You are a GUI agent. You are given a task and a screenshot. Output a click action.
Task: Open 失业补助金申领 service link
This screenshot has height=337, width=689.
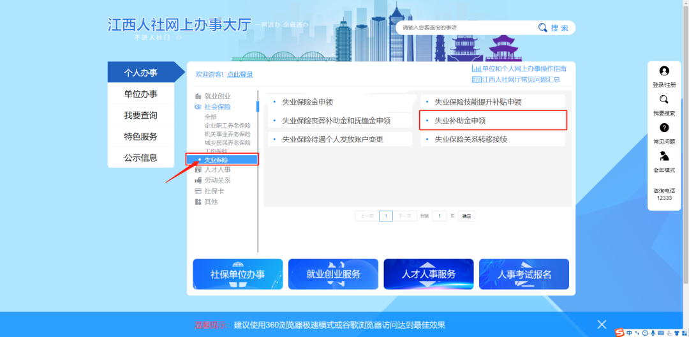[x=460, y=120]
